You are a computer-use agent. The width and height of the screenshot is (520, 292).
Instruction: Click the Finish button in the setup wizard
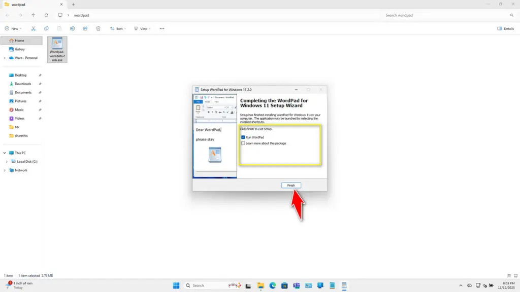coord(290,185)
